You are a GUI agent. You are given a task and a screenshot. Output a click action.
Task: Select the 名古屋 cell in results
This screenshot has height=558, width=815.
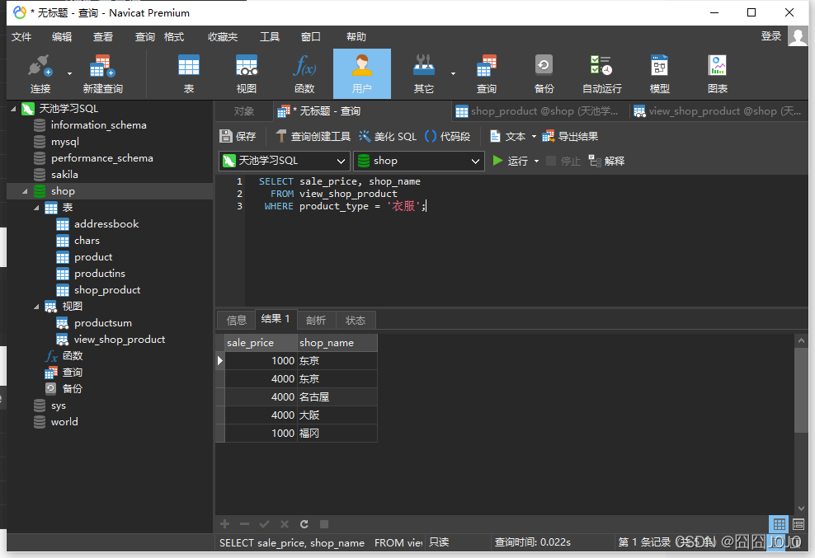(337, 397)
